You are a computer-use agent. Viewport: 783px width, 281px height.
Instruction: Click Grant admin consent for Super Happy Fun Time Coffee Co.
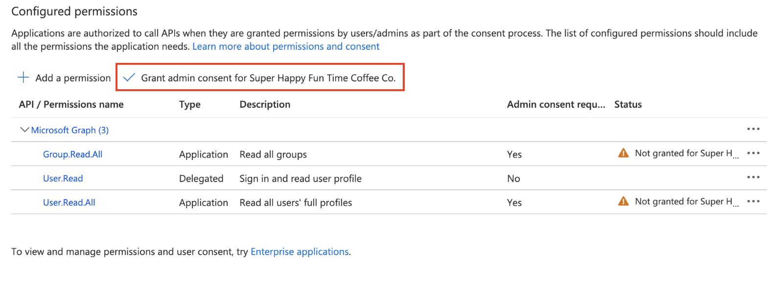point(268,78)
